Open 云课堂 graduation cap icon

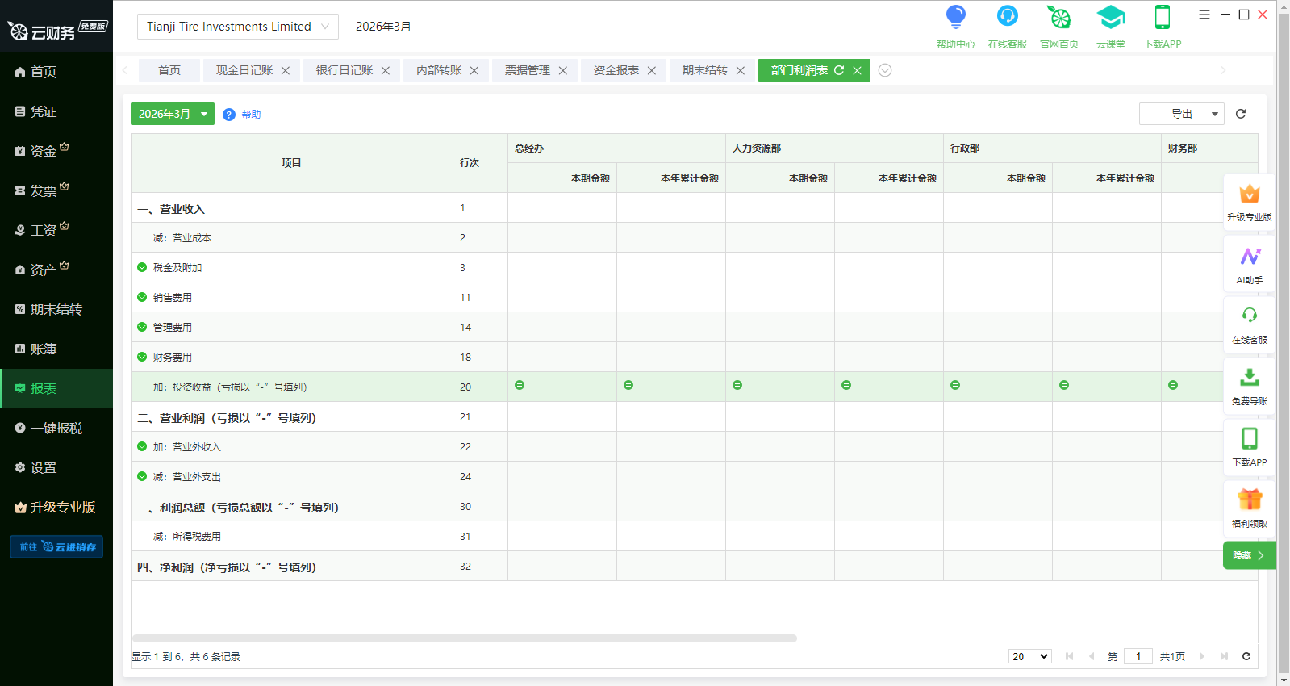[1110, 18]
